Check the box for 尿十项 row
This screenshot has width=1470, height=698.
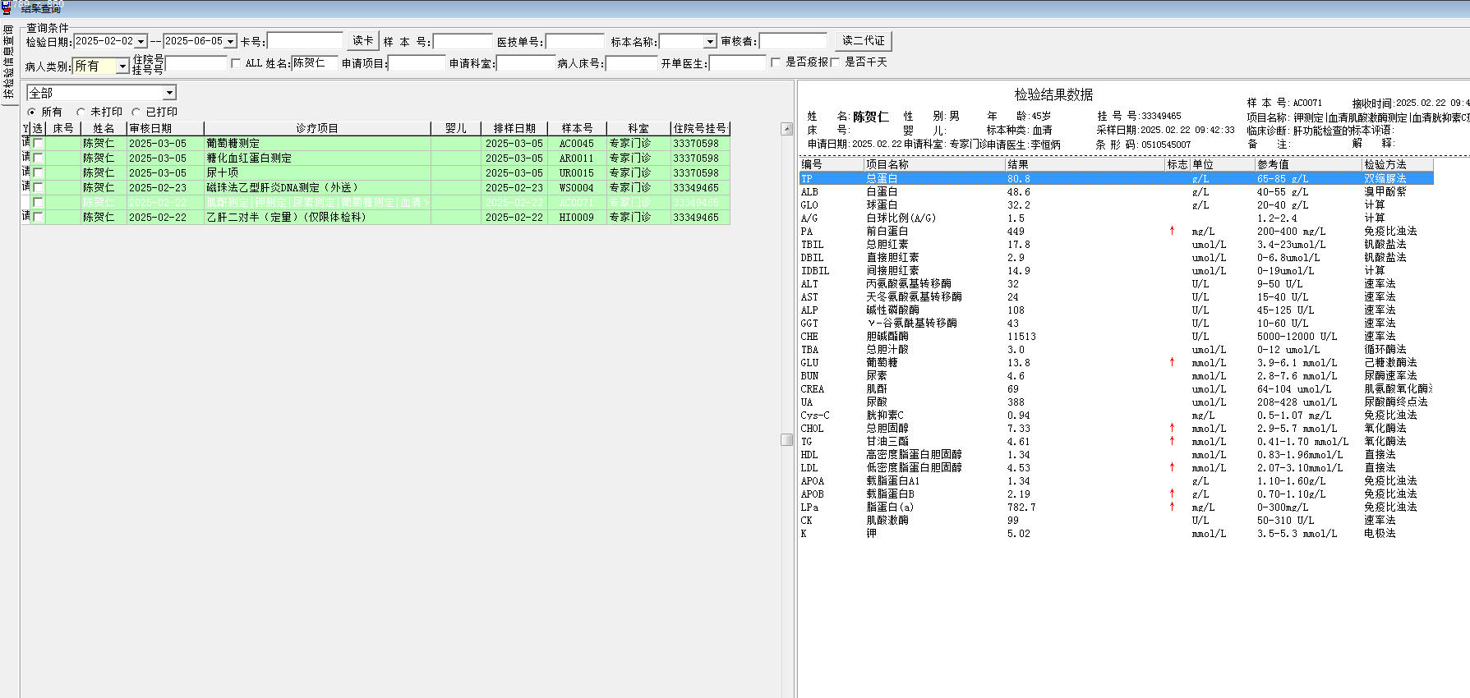[x=38, y=173]
